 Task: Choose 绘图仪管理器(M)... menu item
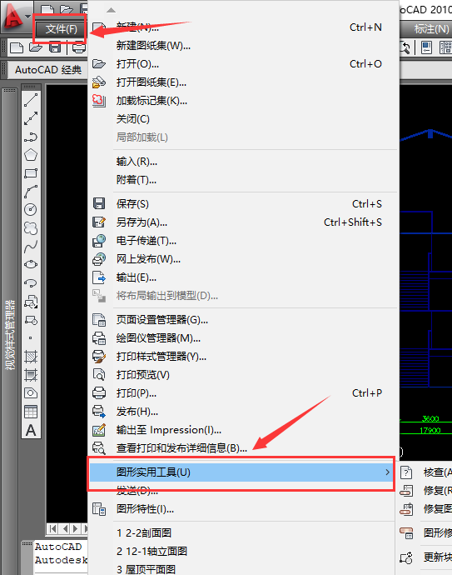tap(243, 338)
